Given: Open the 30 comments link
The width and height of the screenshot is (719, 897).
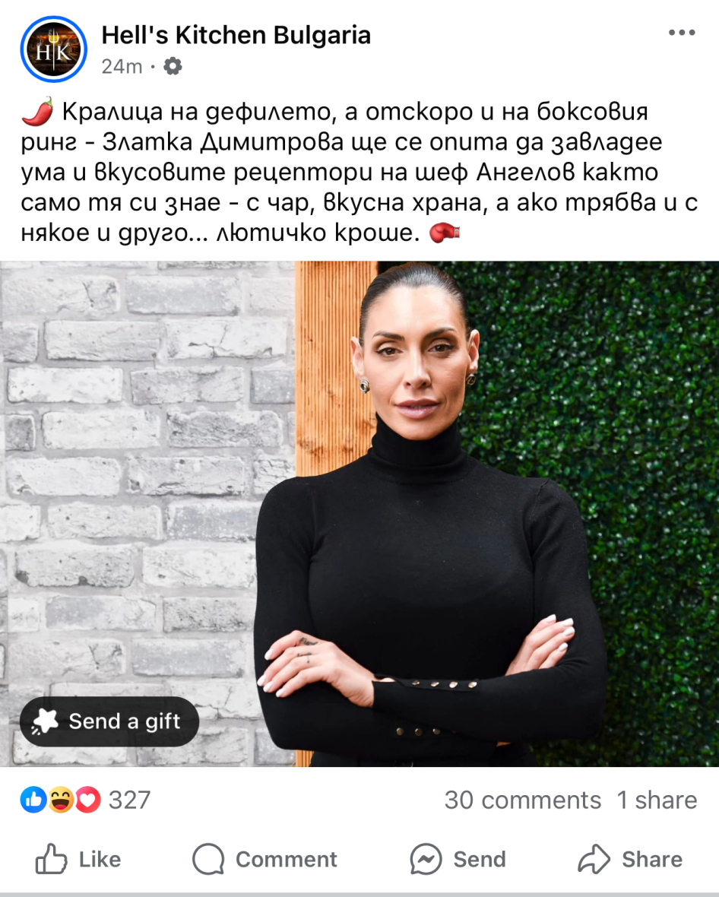Looking at the screenshot, I should coord(523,800).
